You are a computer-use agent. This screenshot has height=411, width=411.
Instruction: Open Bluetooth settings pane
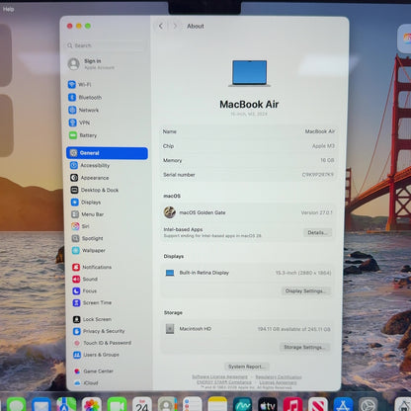tap(85, 97)
